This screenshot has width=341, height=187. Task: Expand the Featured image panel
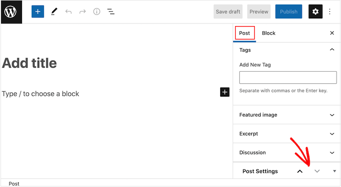(287, 115)
